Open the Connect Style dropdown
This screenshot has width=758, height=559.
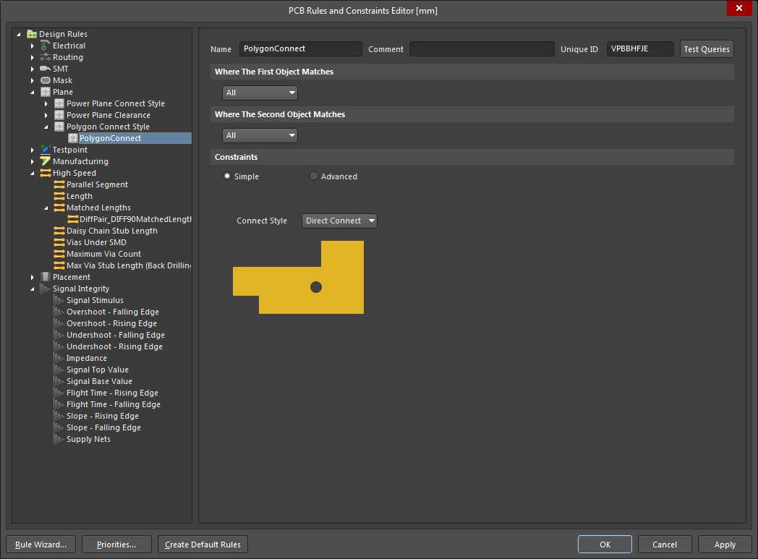pyautogui.click(x=339, y=221)
